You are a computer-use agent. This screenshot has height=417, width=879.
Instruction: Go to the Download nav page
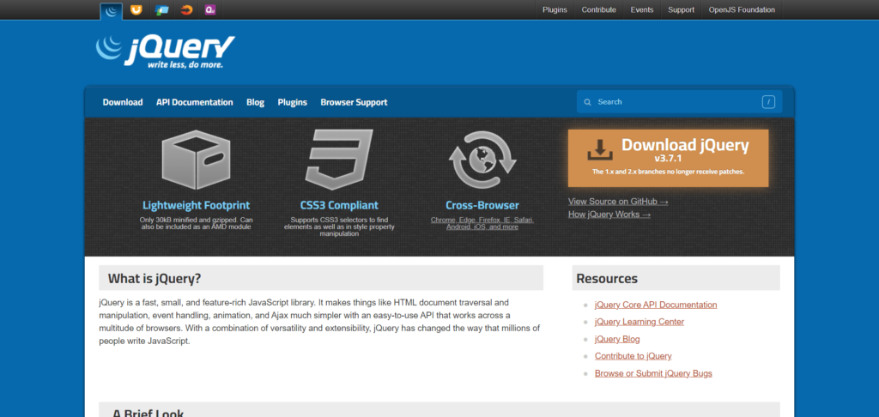pyautogui.click(x=123, y=102)
